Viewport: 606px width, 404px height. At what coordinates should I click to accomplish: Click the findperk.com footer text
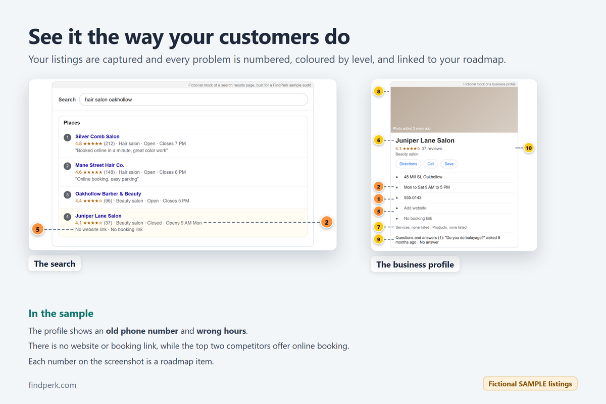tap(53, 385)
